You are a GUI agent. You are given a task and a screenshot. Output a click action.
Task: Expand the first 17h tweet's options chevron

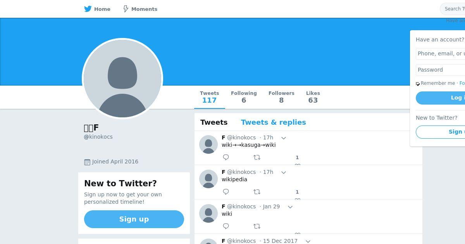284,138
